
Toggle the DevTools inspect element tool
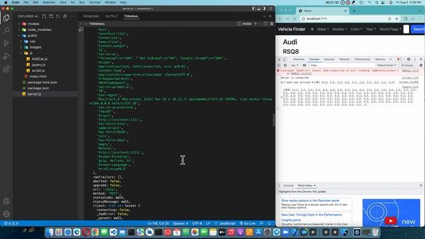(x=279, y=59)
